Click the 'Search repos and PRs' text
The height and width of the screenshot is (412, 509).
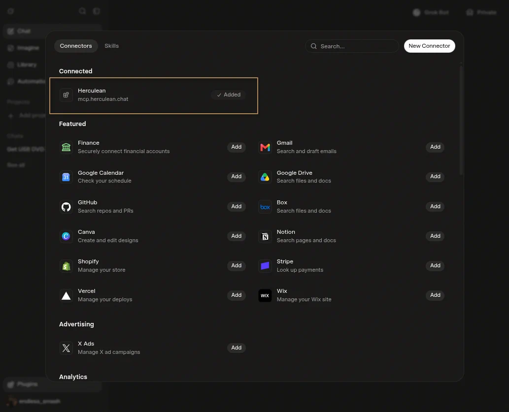pyautogui.click(x=105, y=211)
